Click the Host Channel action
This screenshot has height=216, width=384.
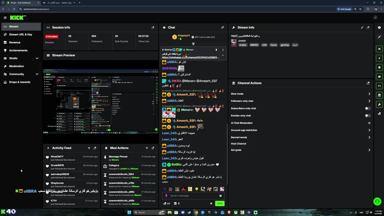(238, 144)
